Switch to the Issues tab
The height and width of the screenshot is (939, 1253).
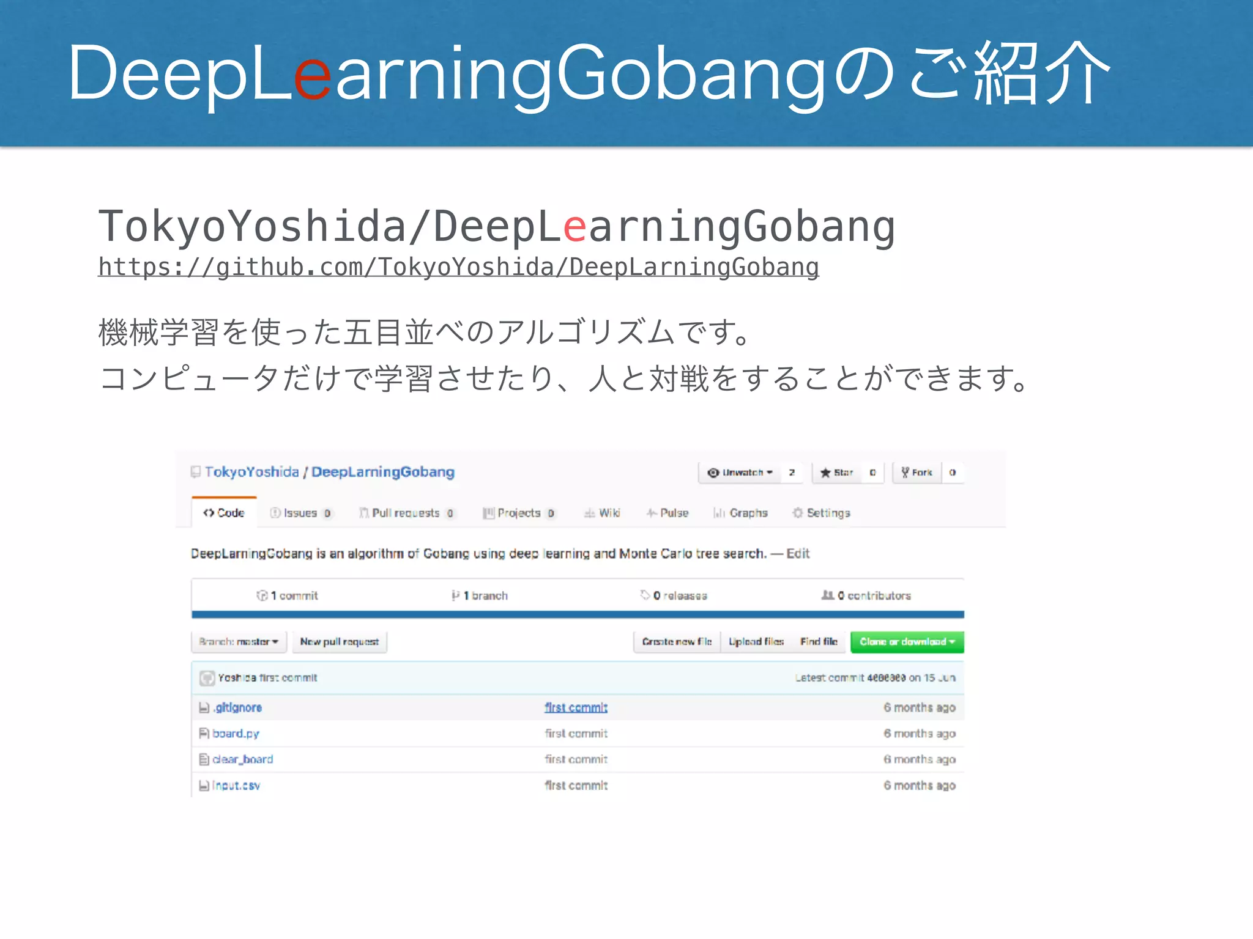(x=301, y=513)
